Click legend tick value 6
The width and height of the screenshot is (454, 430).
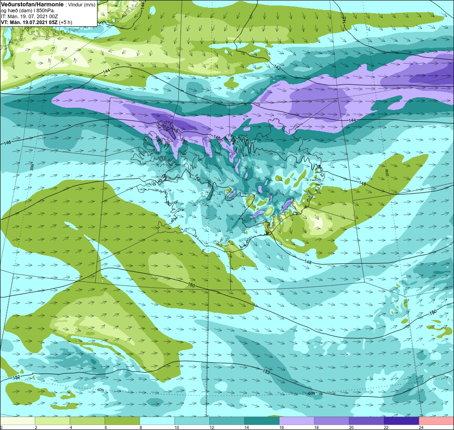[x=106, y=427]
